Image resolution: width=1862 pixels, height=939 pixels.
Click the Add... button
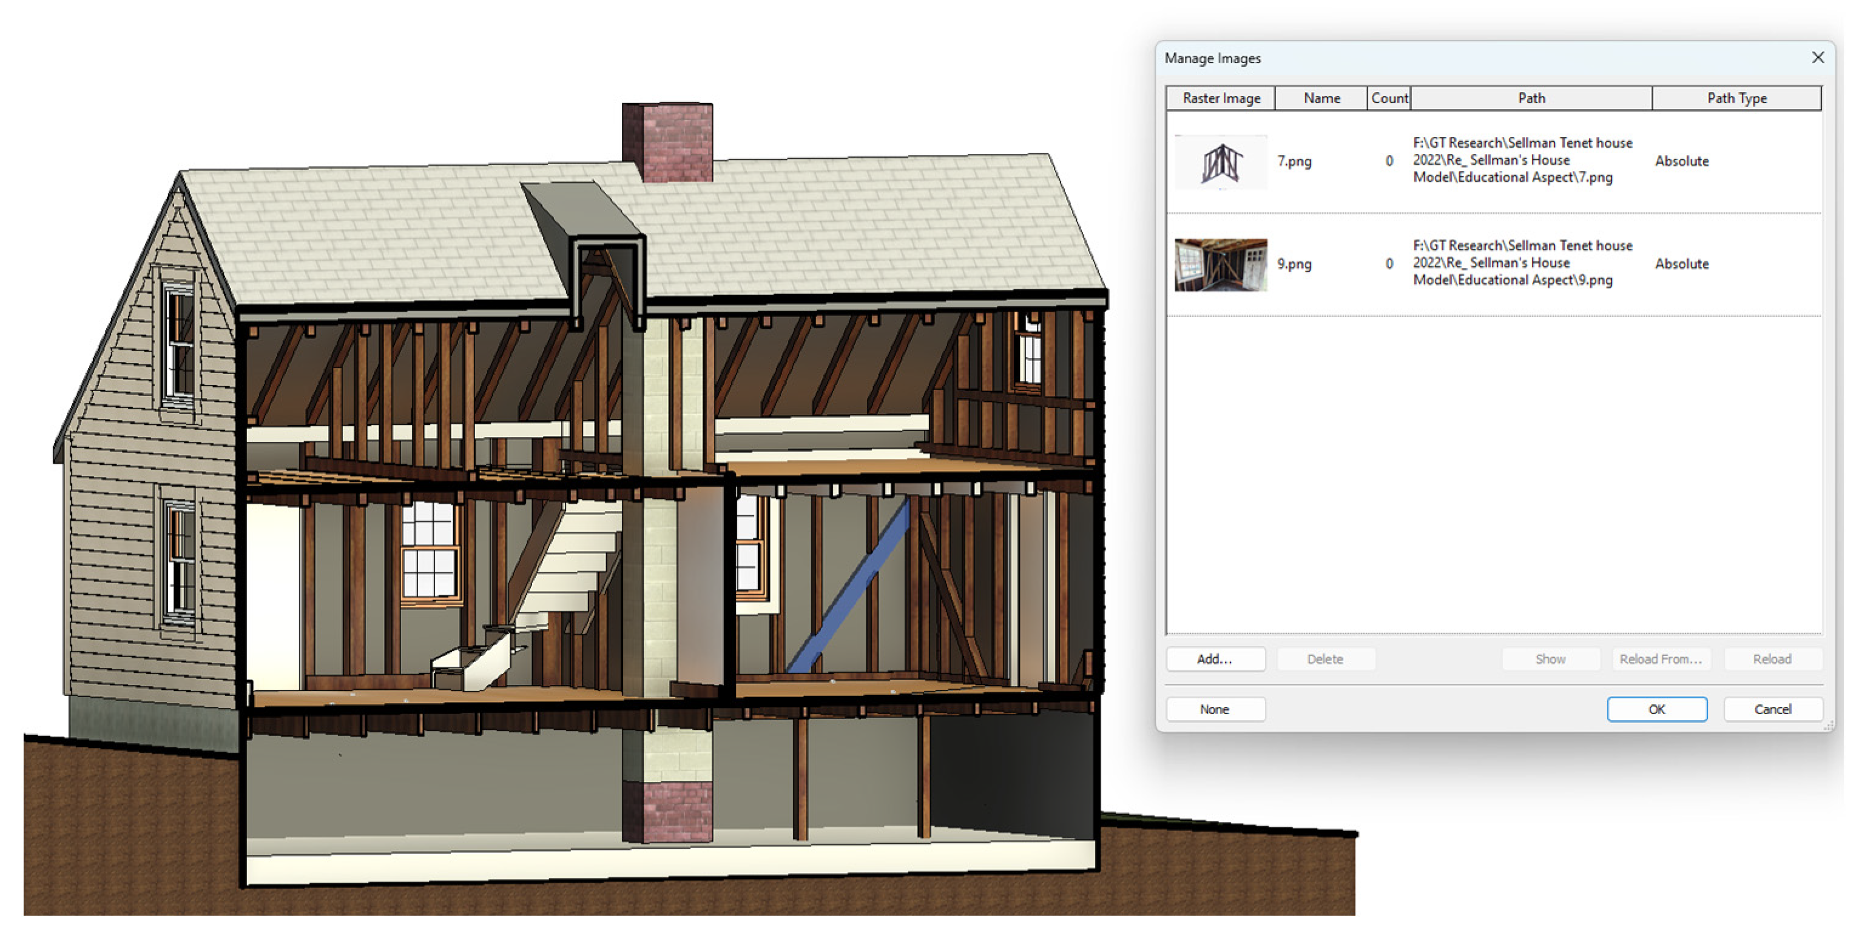coord(1215,659)
